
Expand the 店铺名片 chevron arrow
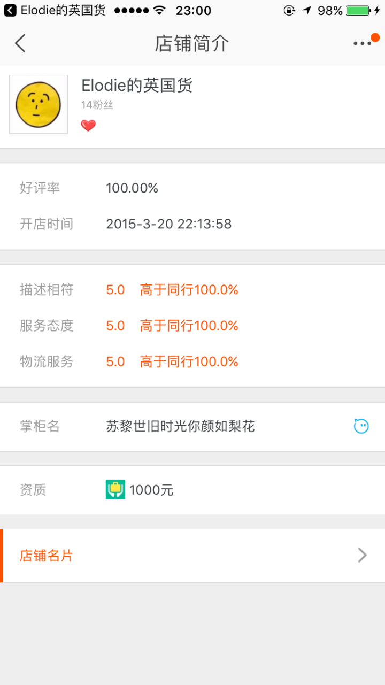[362, 556]
